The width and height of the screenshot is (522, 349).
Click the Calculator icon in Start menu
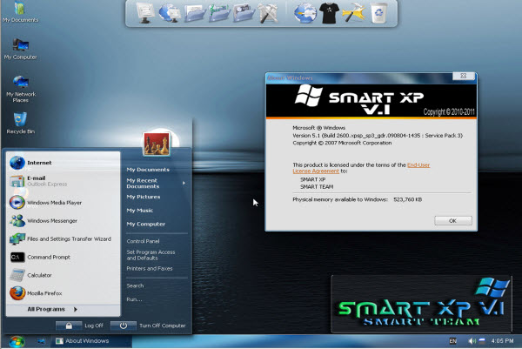(17, 275)
